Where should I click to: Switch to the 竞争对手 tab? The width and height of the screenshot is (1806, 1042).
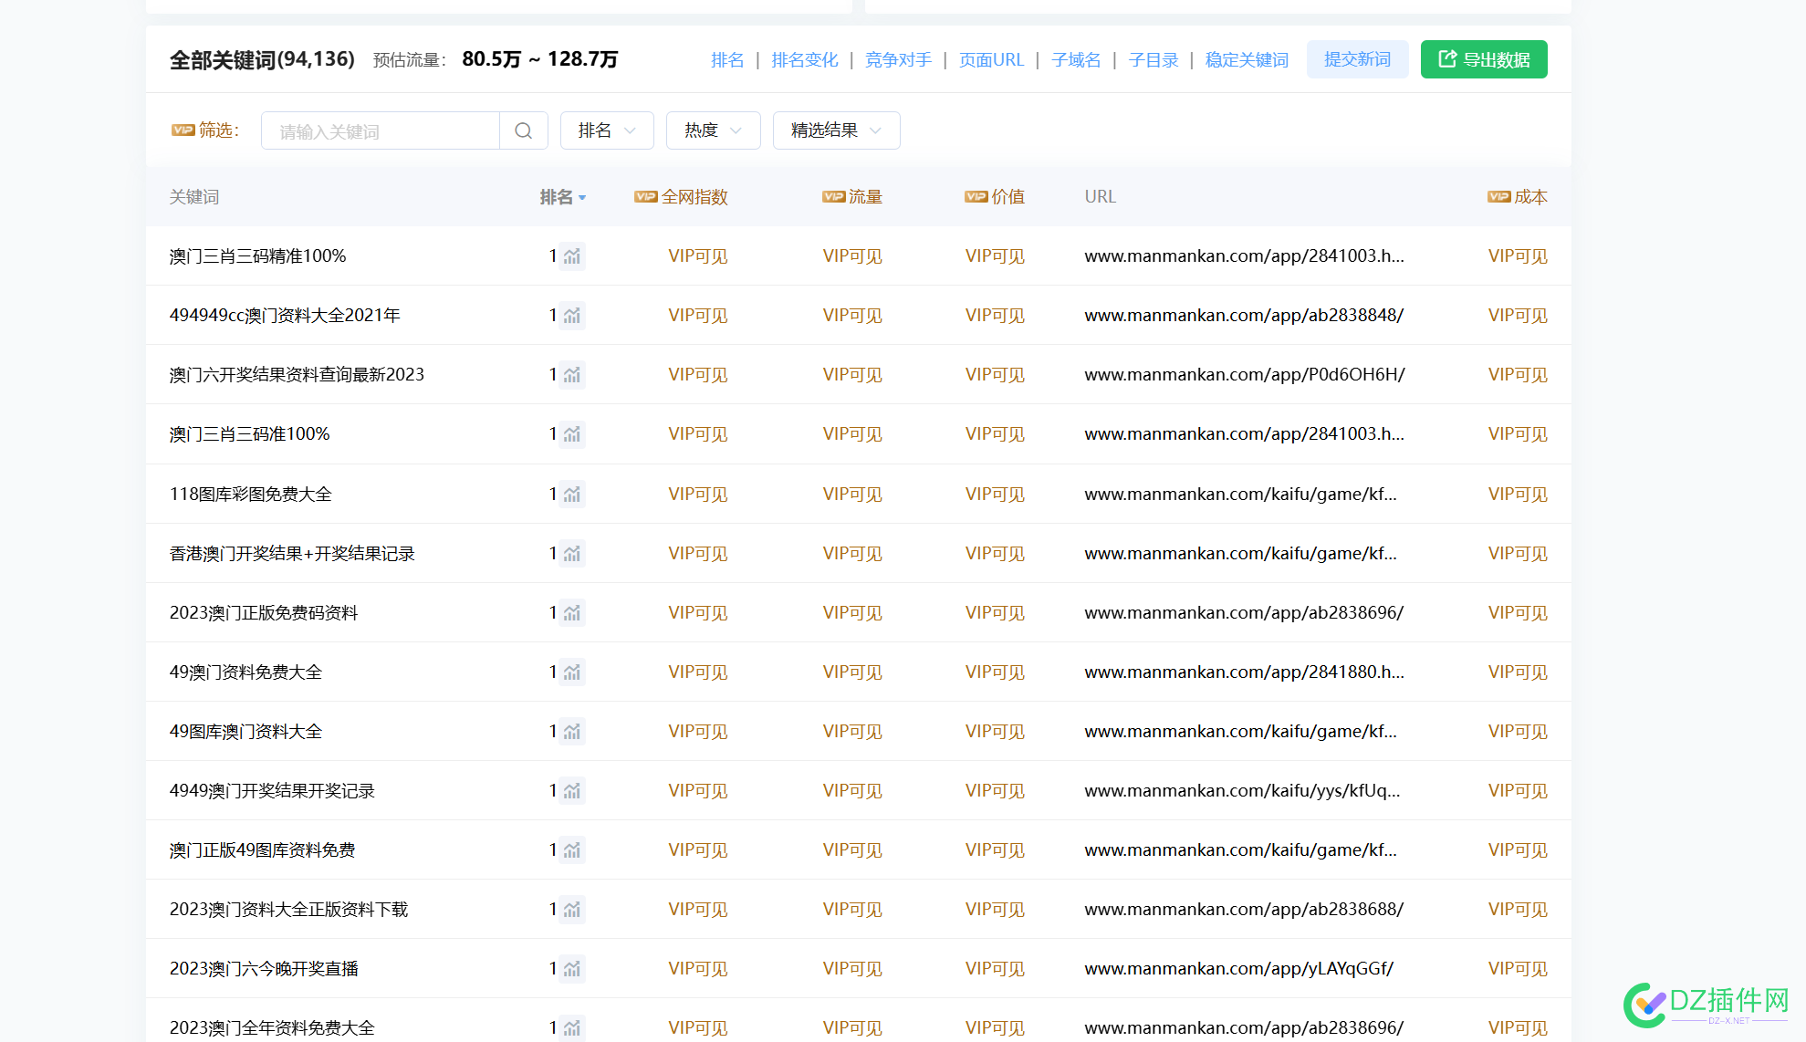(898, 60)
